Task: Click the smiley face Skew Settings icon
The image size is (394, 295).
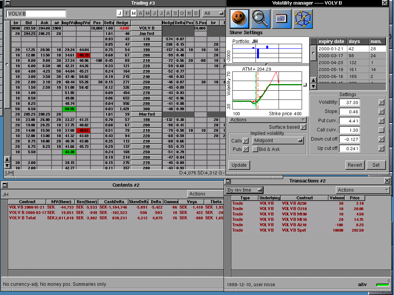Action: pyautogui.click(x=239, y=19)
